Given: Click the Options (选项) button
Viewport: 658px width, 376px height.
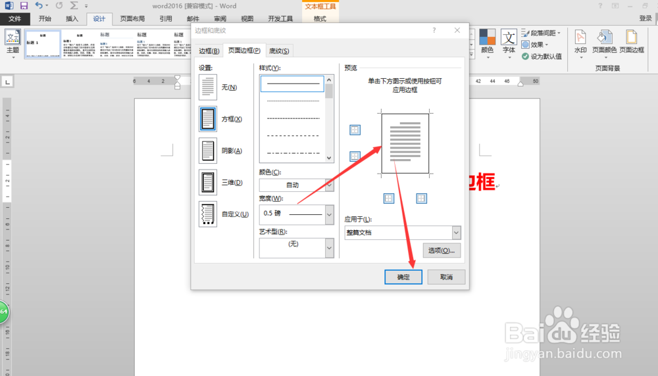Looking at the screenshot, I should (x=442, y=250).
